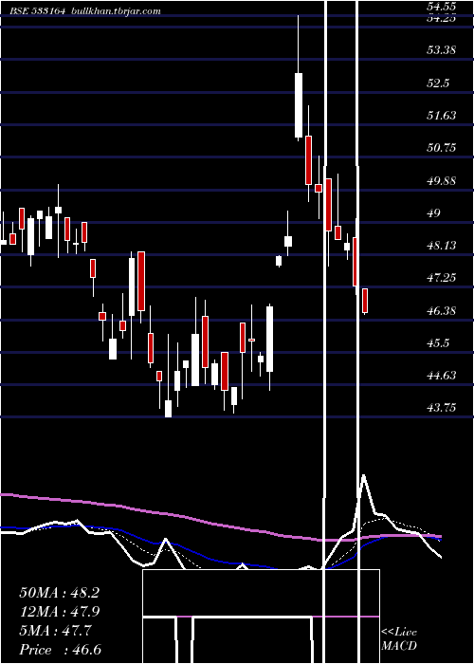Select the 49.88 price axis label
474x664 pixels.
pyautogui.click(x=442, y=180)
